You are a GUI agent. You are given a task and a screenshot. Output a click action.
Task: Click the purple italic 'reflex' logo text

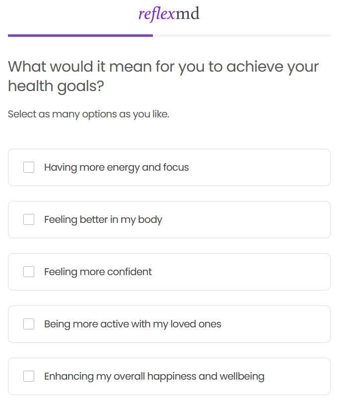coord(156,14)
